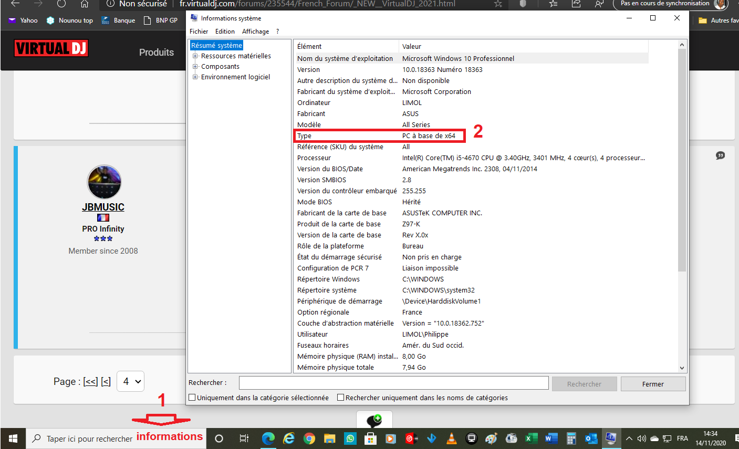Open Microsoft Store from the taskbar
The width and height of the screenshot is (739, 449).
[371, 438]
